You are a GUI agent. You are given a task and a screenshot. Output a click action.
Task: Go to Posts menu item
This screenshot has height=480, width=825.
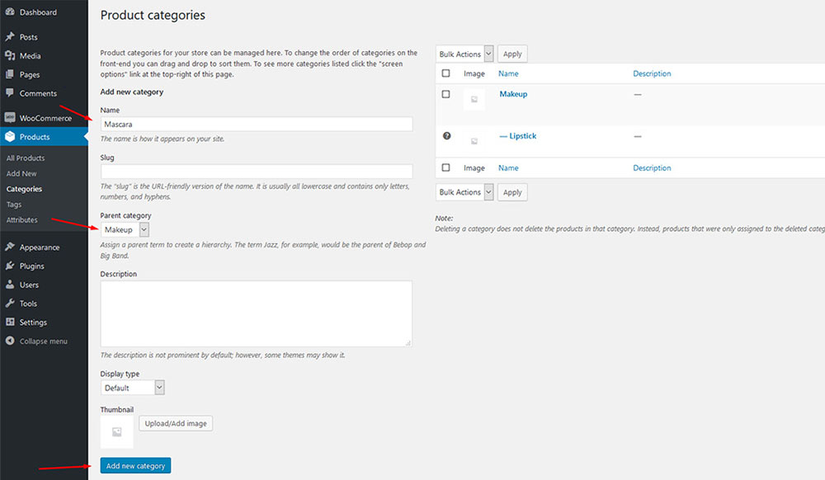click(x=28, y=37)
